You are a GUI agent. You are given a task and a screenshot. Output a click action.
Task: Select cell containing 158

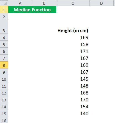coord(73,44)
